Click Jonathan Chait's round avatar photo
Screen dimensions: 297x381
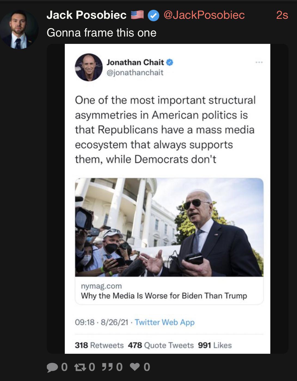pos(89,67)
